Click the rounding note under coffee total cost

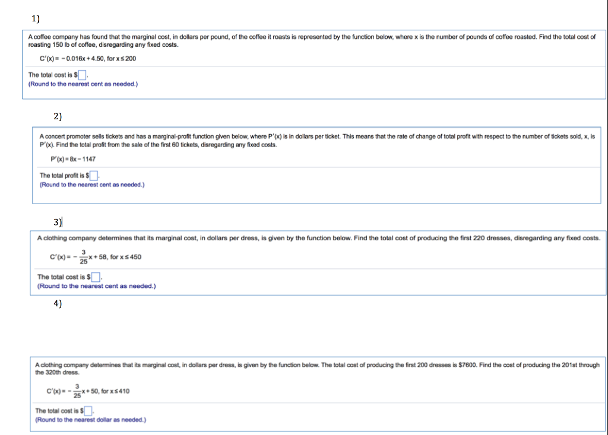click(83, 84)
